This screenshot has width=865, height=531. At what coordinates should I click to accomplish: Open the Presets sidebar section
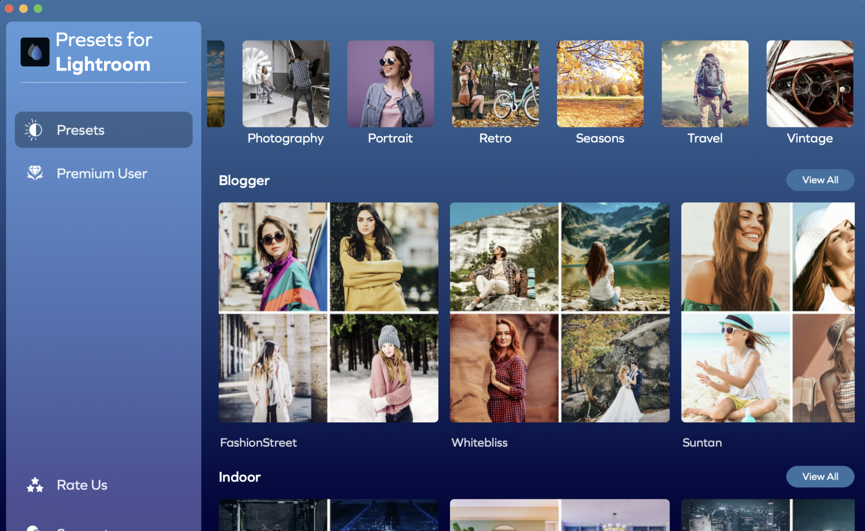pyautogui.click(x=104, y=130)
